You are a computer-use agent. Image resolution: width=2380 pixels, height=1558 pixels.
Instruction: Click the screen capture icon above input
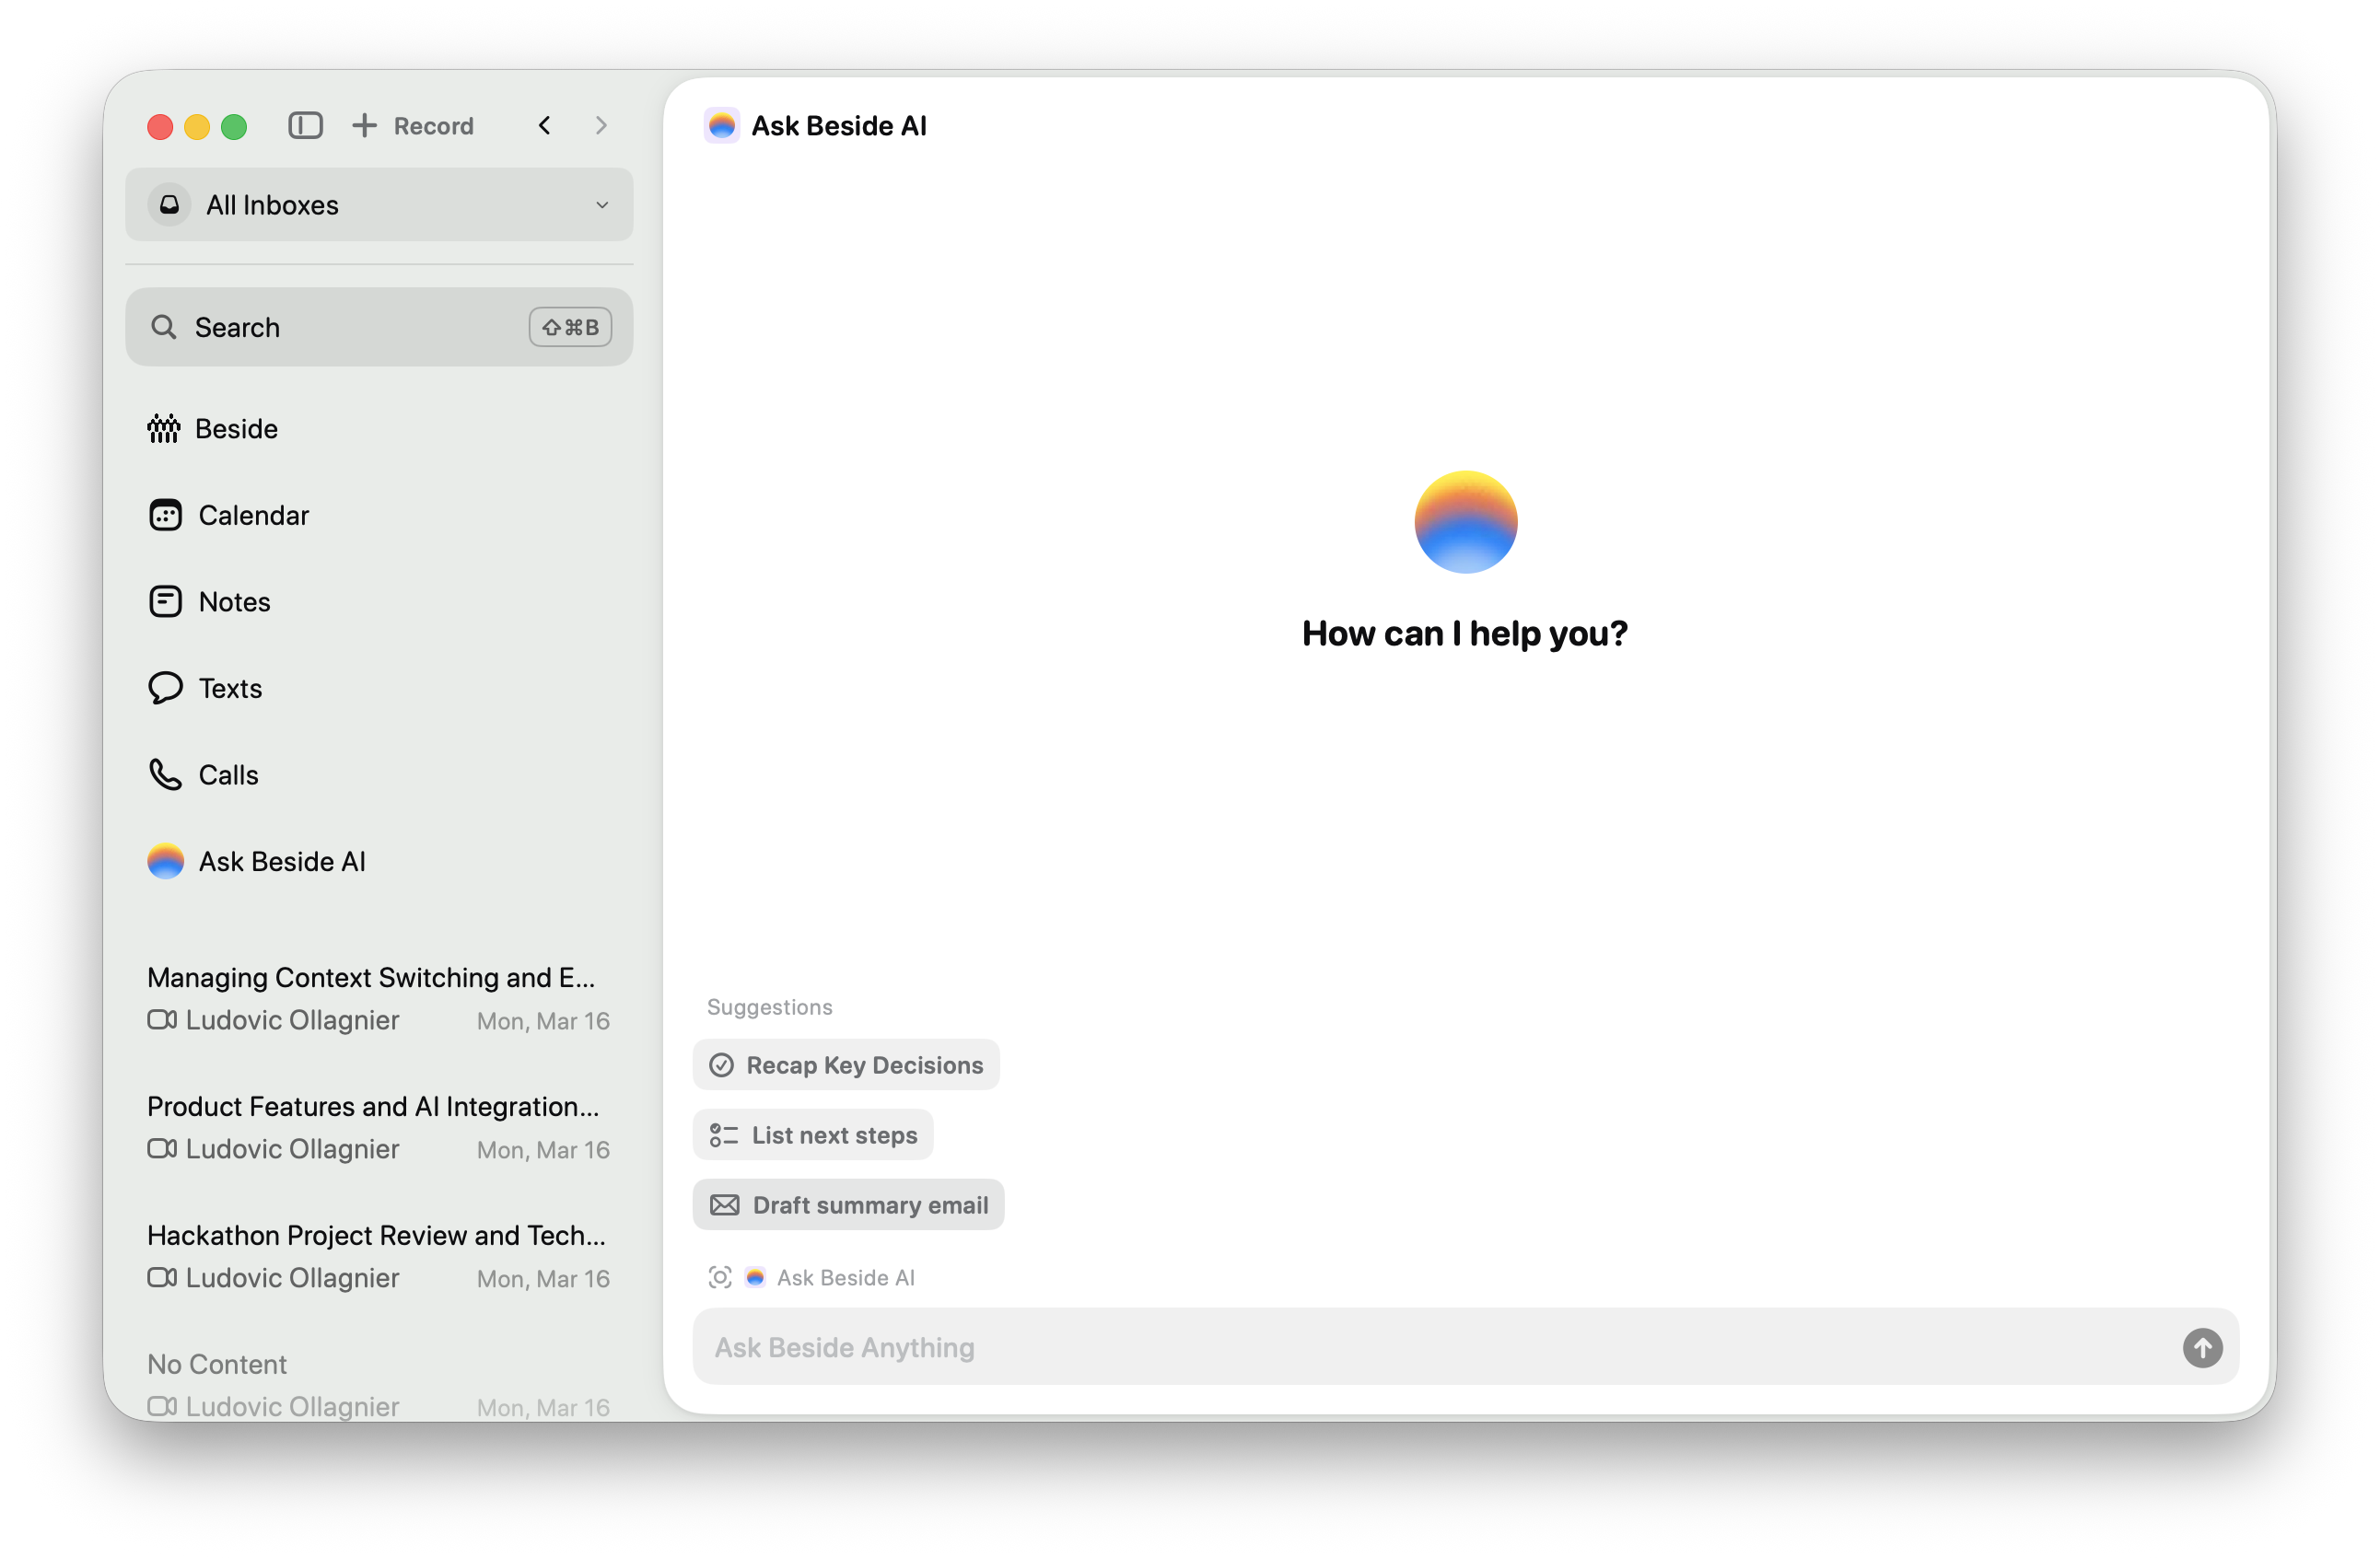click(720, 1277)
